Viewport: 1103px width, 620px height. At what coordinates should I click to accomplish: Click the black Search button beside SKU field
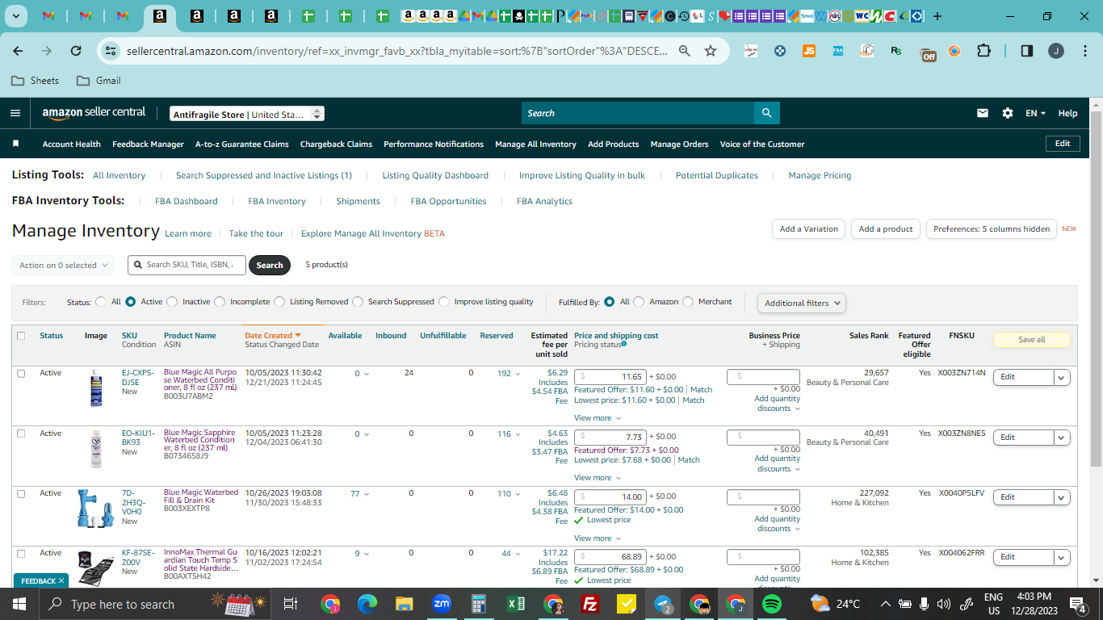click(x=270, y=265)
